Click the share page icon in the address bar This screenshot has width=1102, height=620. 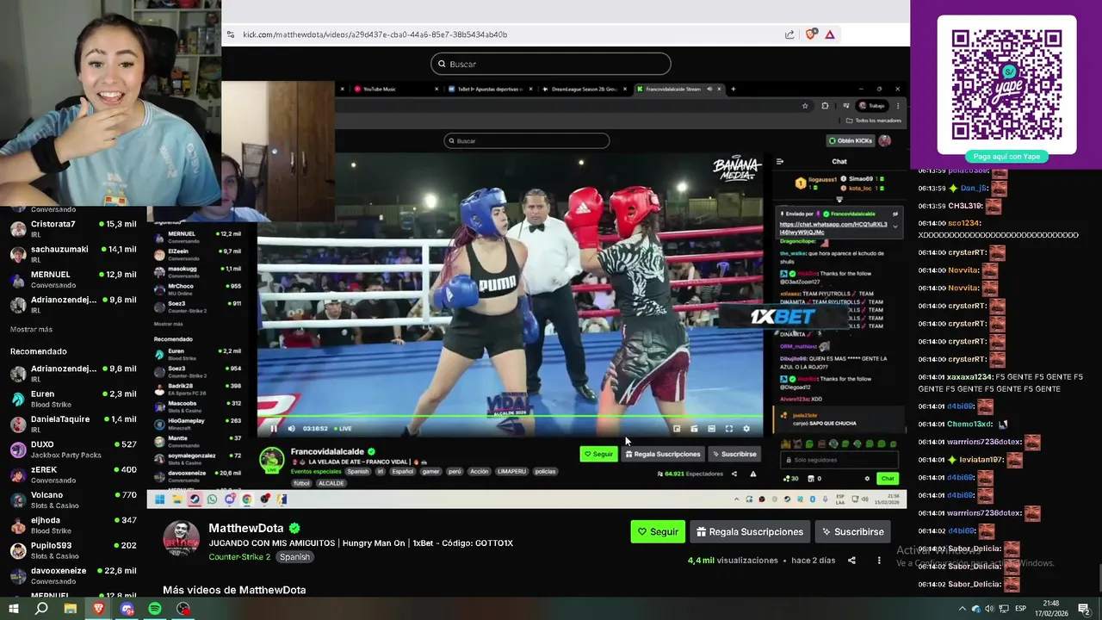point(789,34)
